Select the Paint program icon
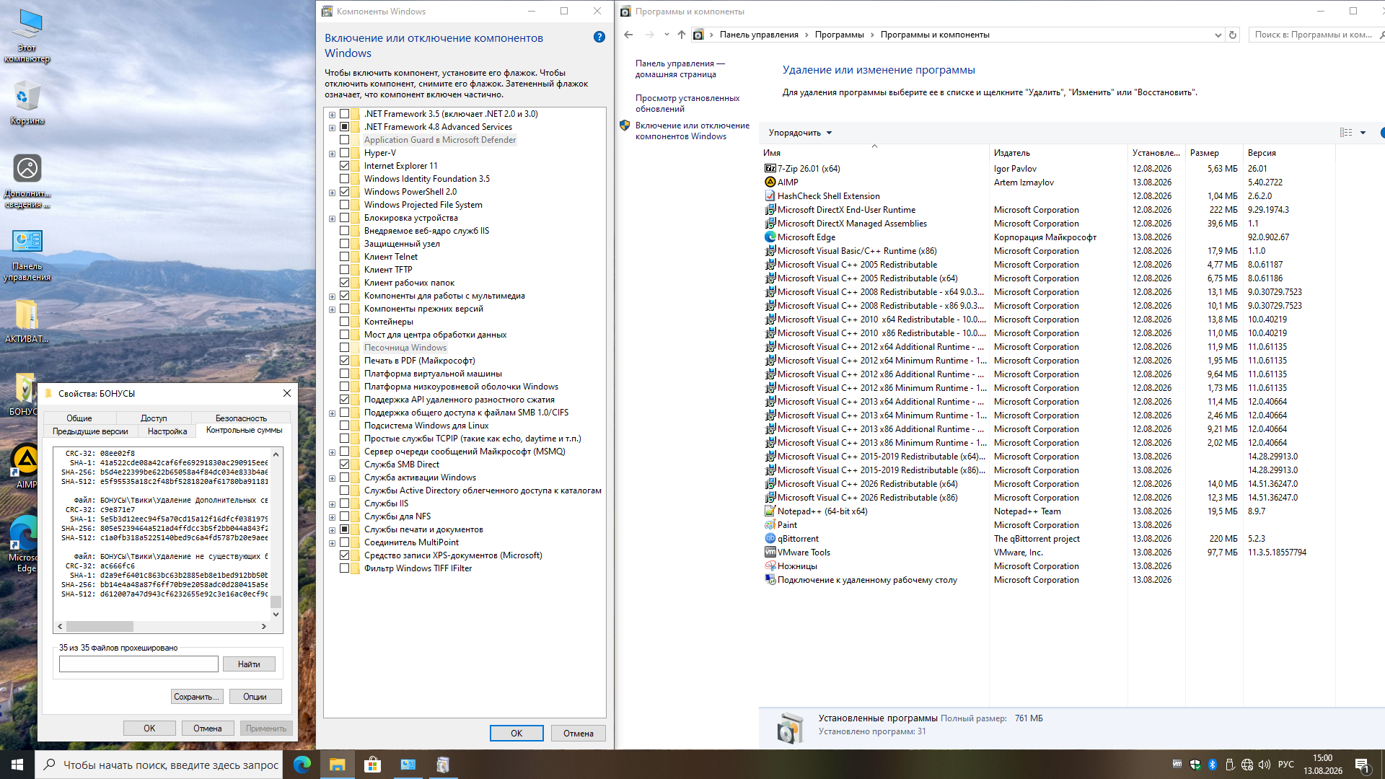This screenshot has height=779, width=1385. point(770,525)
